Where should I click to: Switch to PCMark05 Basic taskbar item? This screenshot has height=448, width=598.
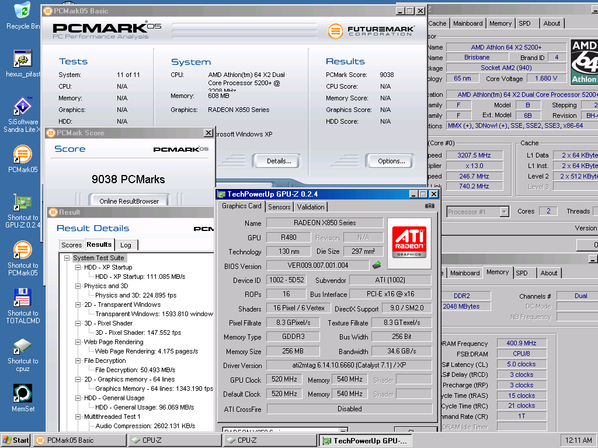pyautogui.click(x=80, y=440)
